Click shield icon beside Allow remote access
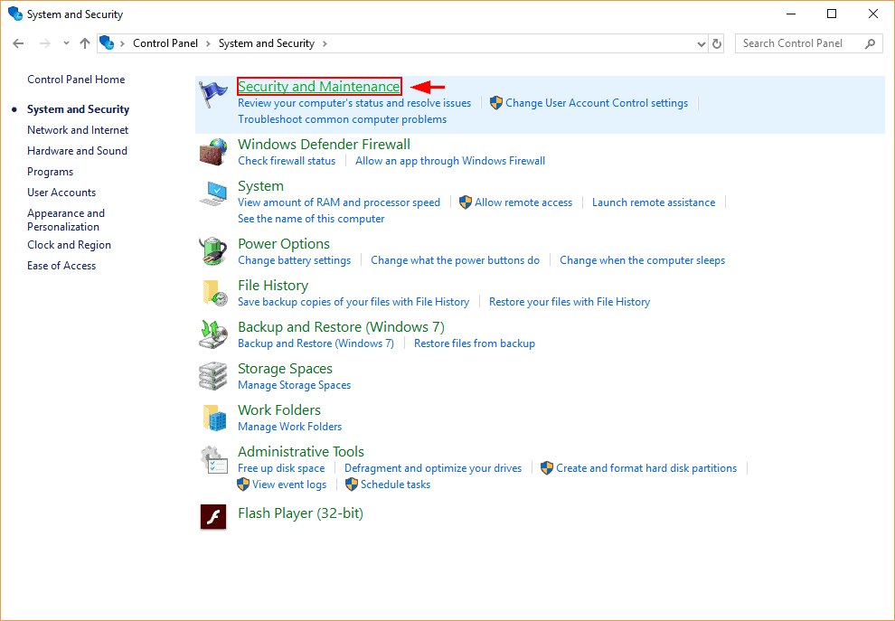The width and height of the screenshot is (895, 621). (x=466, y=202)
